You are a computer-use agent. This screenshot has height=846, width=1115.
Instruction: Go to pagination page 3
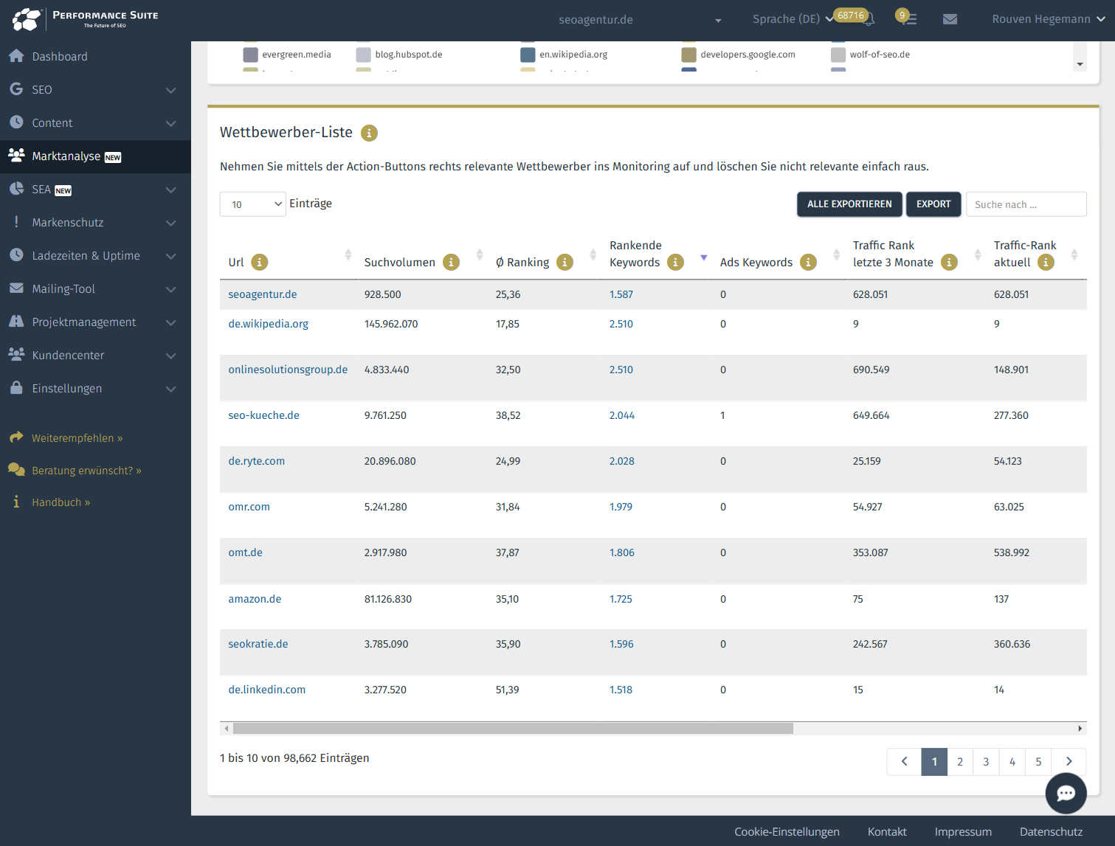coord(986,762)
